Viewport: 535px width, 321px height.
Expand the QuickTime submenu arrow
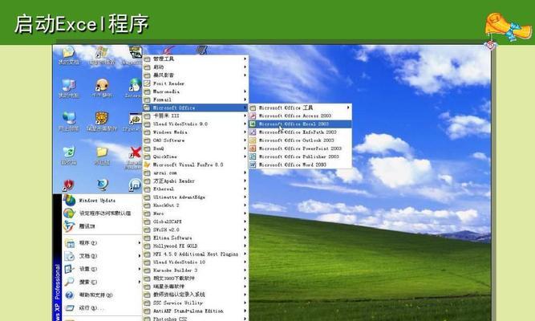[245, 156]
